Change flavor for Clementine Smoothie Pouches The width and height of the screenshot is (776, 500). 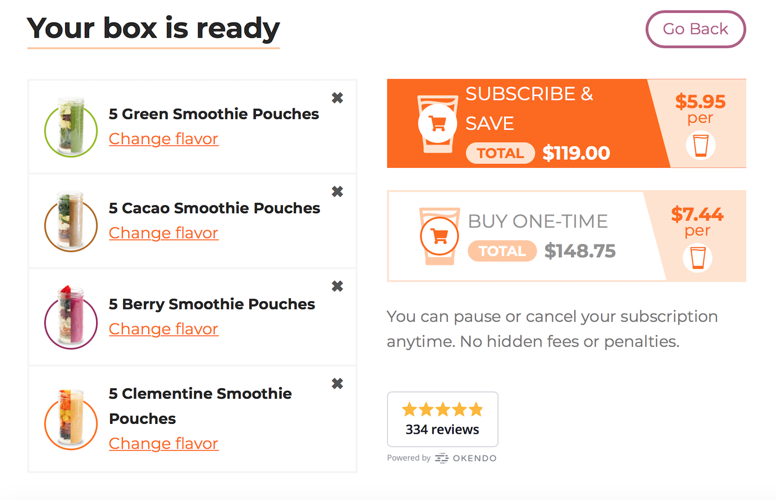tap(164, 443)
